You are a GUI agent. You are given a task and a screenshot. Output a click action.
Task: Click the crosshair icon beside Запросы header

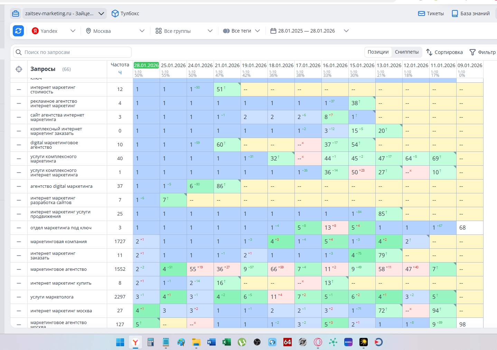click(x=19, y=69)
